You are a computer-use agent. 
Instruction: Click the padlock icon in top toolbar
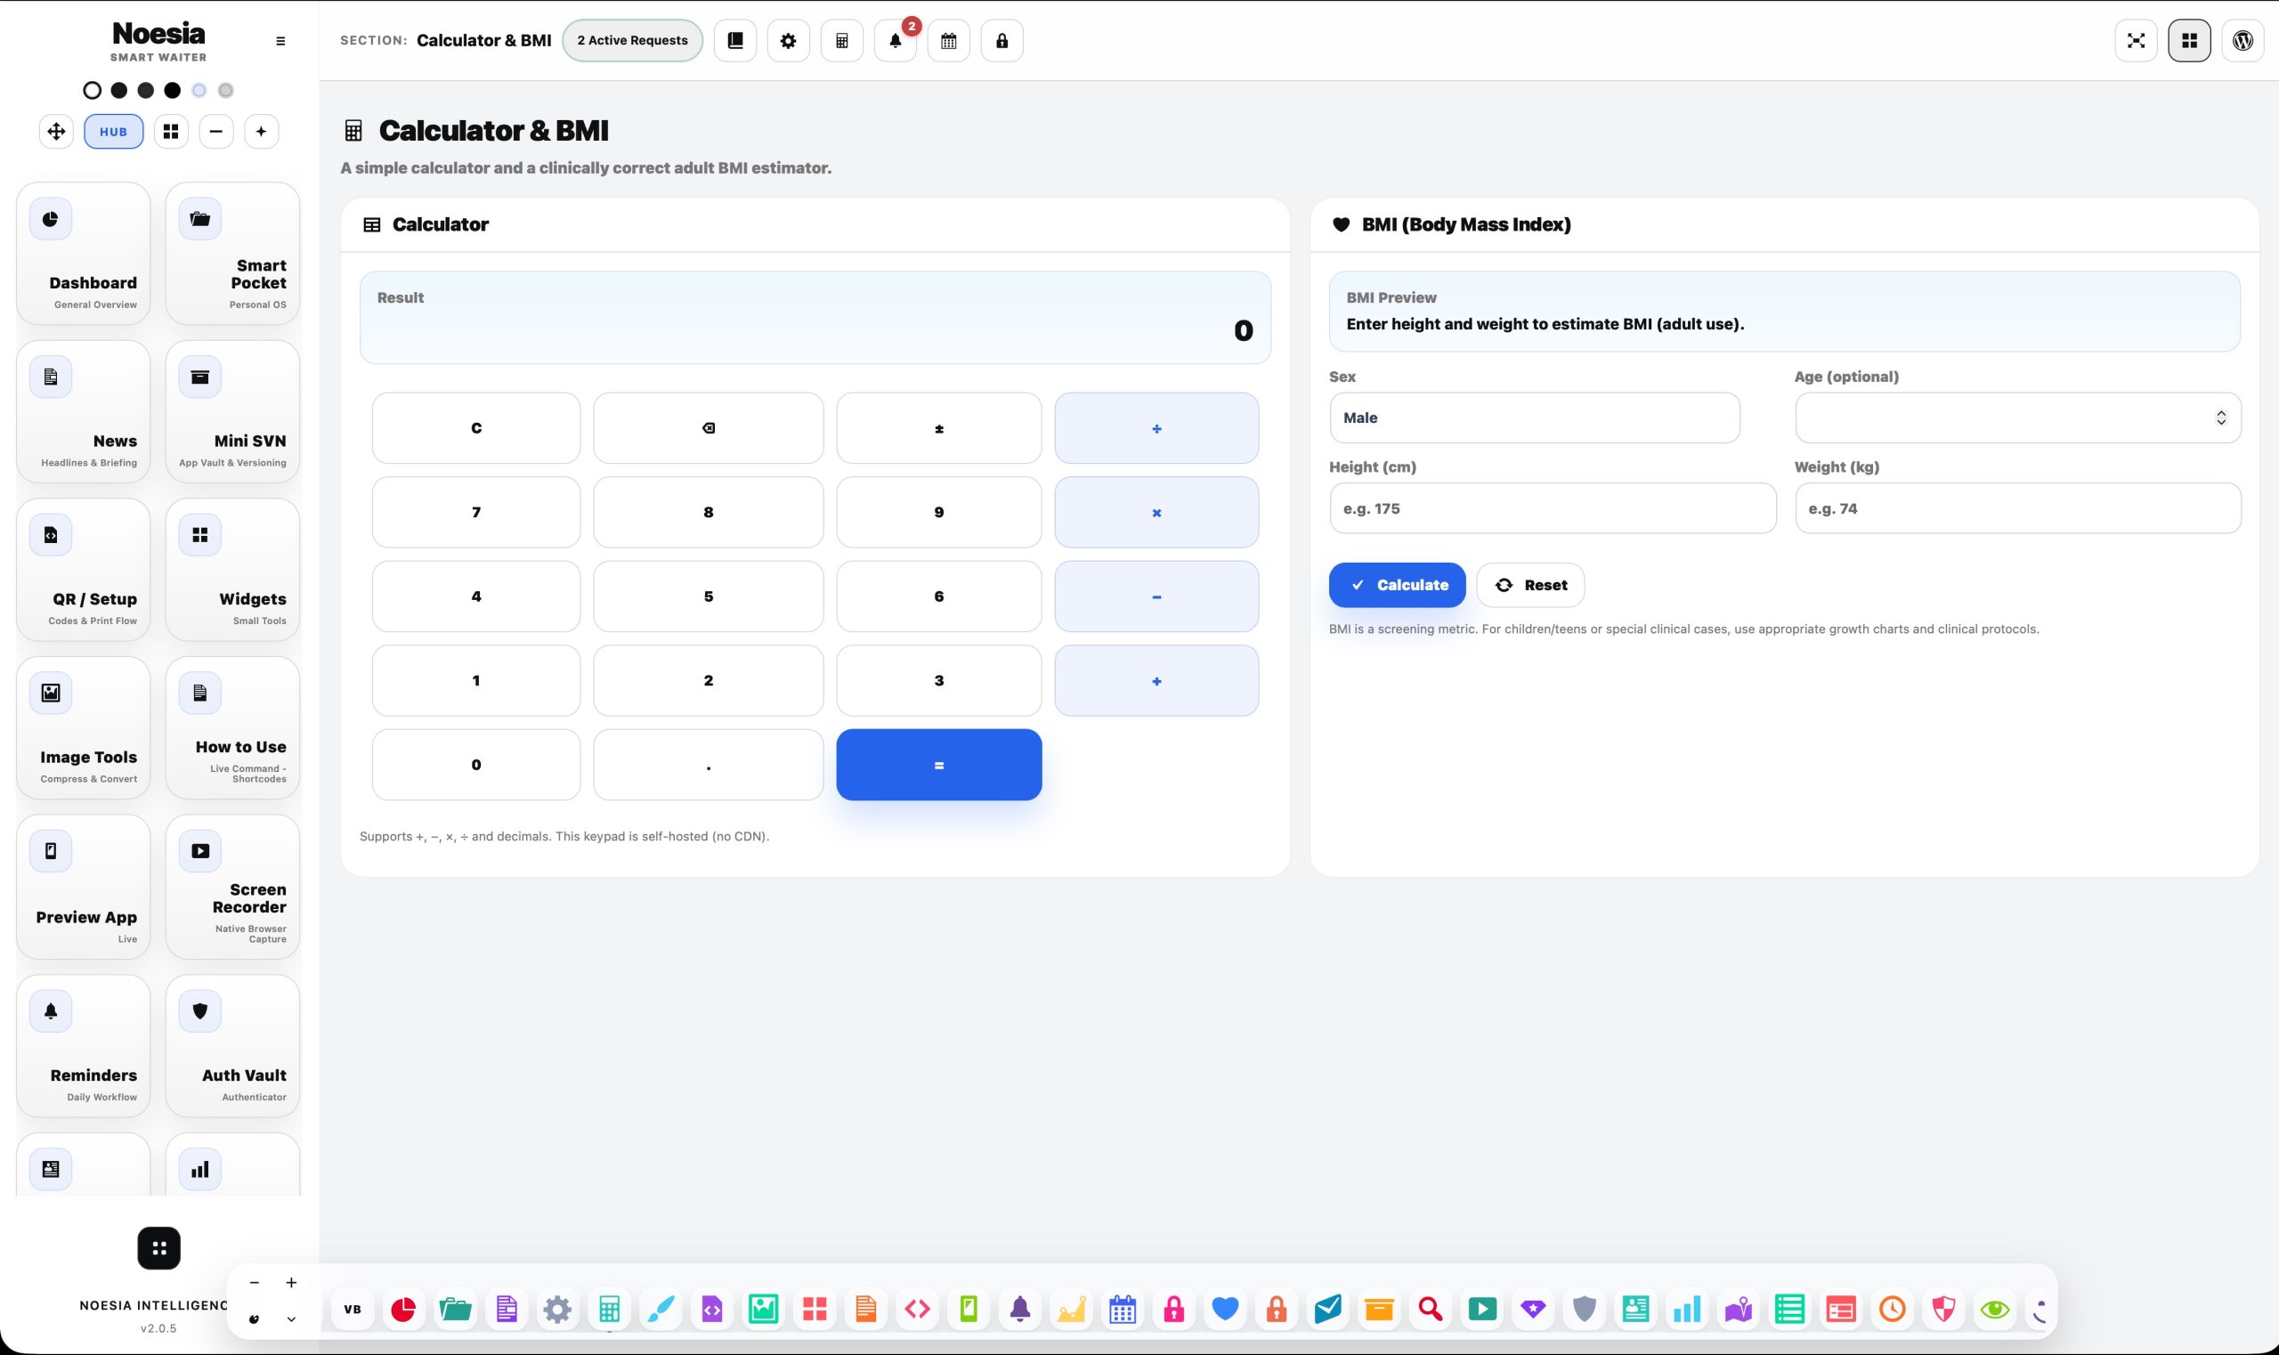pyautogui.click(x=1002, y=40)
